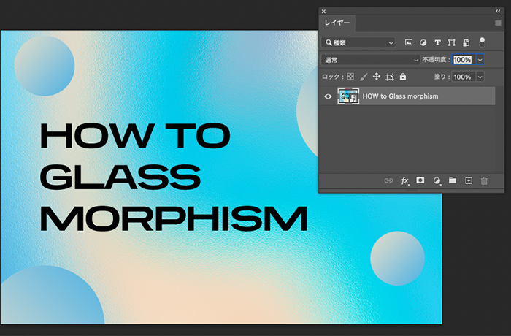Lock transparent pixels icon
511x336 pixels.
[350, 77]
